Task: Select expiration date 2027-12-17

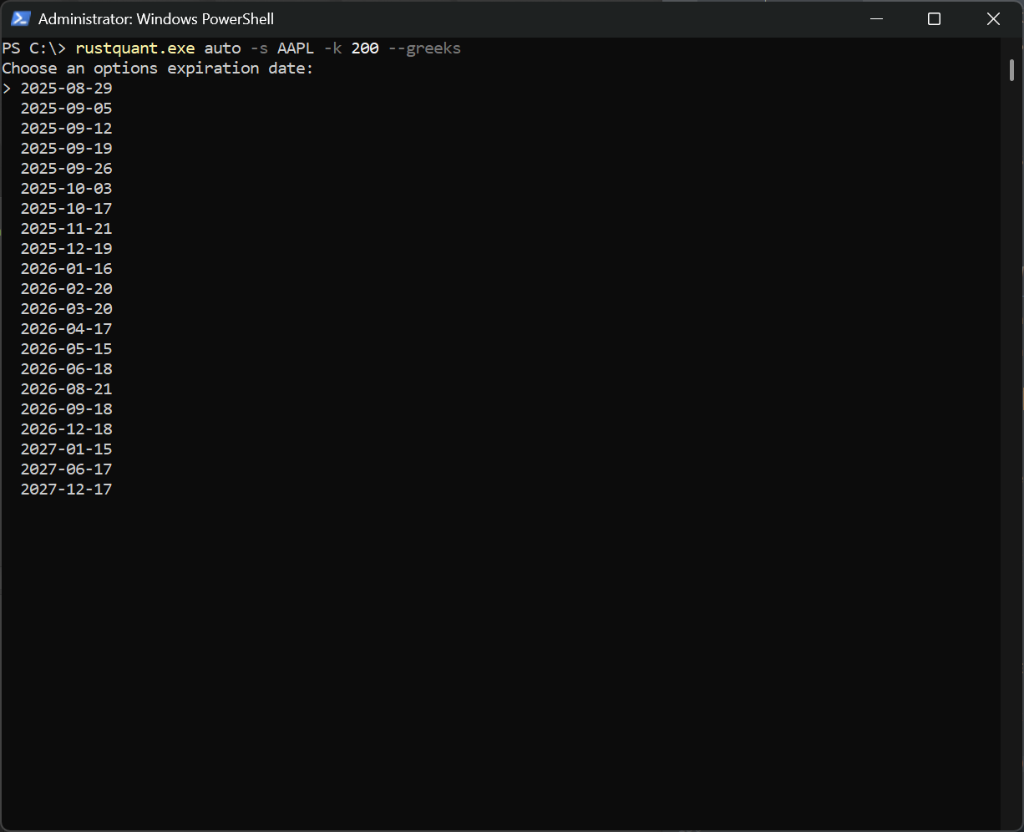Action: pos(66,489)
